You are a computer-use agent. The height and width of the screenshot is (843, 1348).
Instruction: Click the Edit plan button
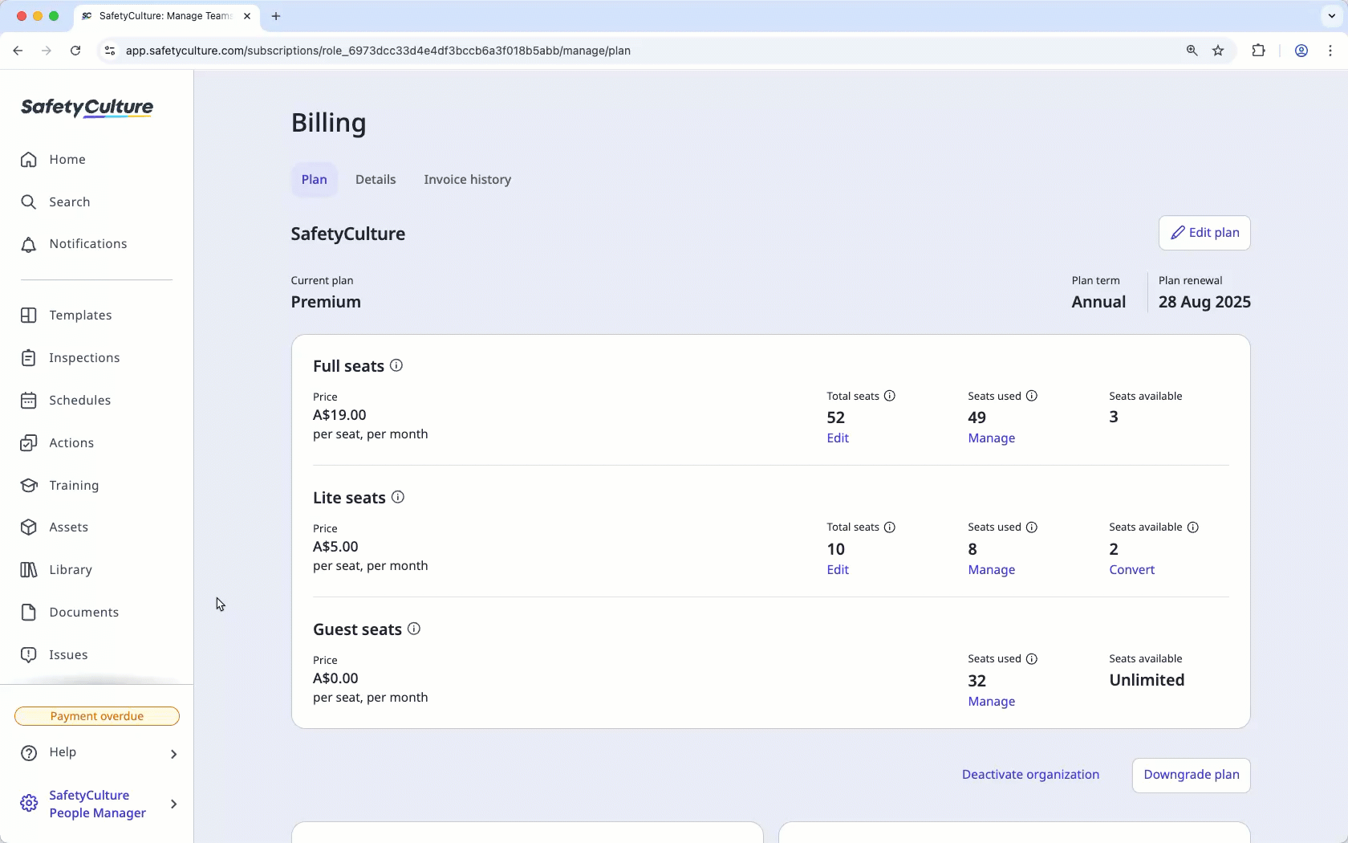1204,233
